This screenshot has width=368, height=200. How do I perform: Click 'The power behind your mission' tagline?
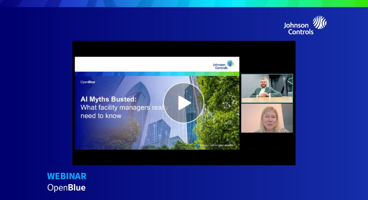[215, 145]
